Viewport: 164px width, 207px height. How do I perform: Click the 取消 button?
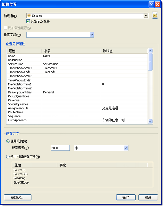point(148,197)
